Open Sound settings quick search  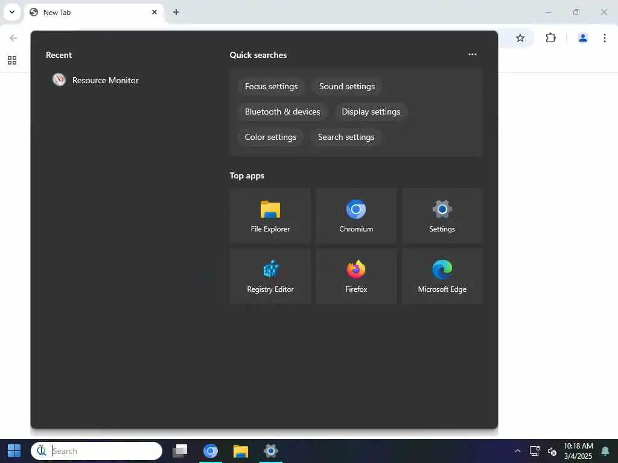(x=347, y=87)
